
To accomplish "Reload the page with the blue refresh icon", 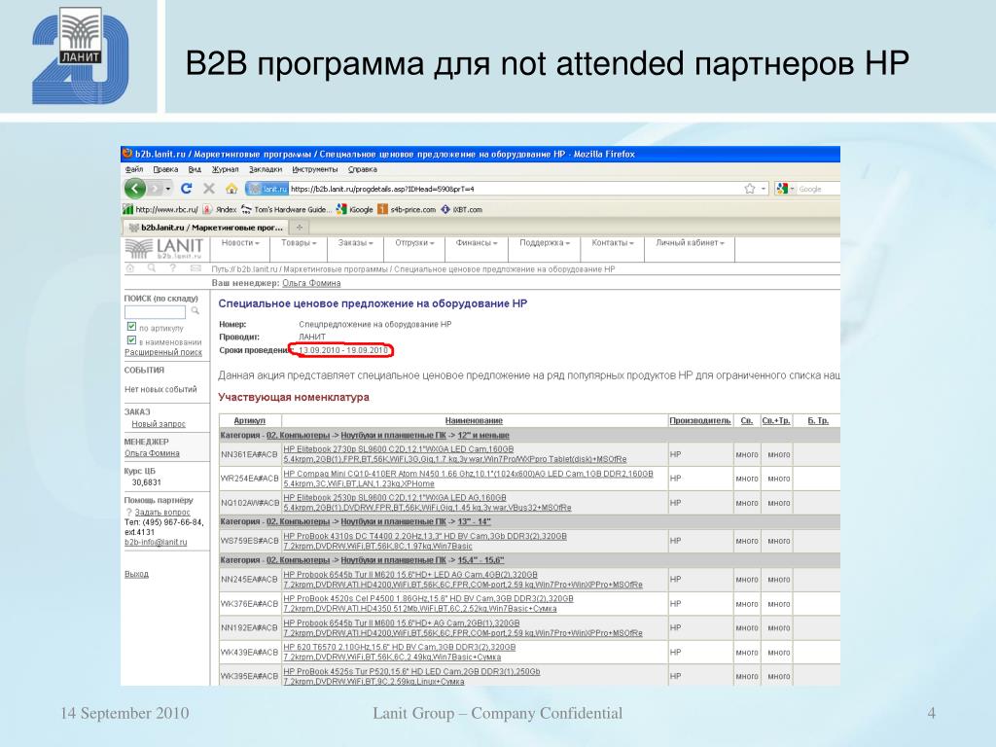I will tap(186, 188).
